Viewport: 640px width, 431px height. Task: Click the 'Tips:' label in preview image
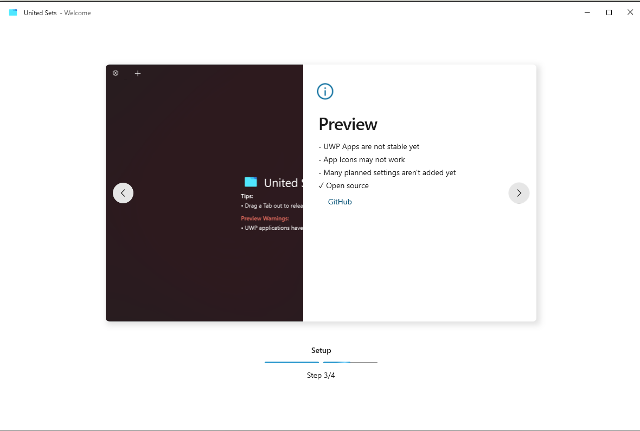(247, 196)
